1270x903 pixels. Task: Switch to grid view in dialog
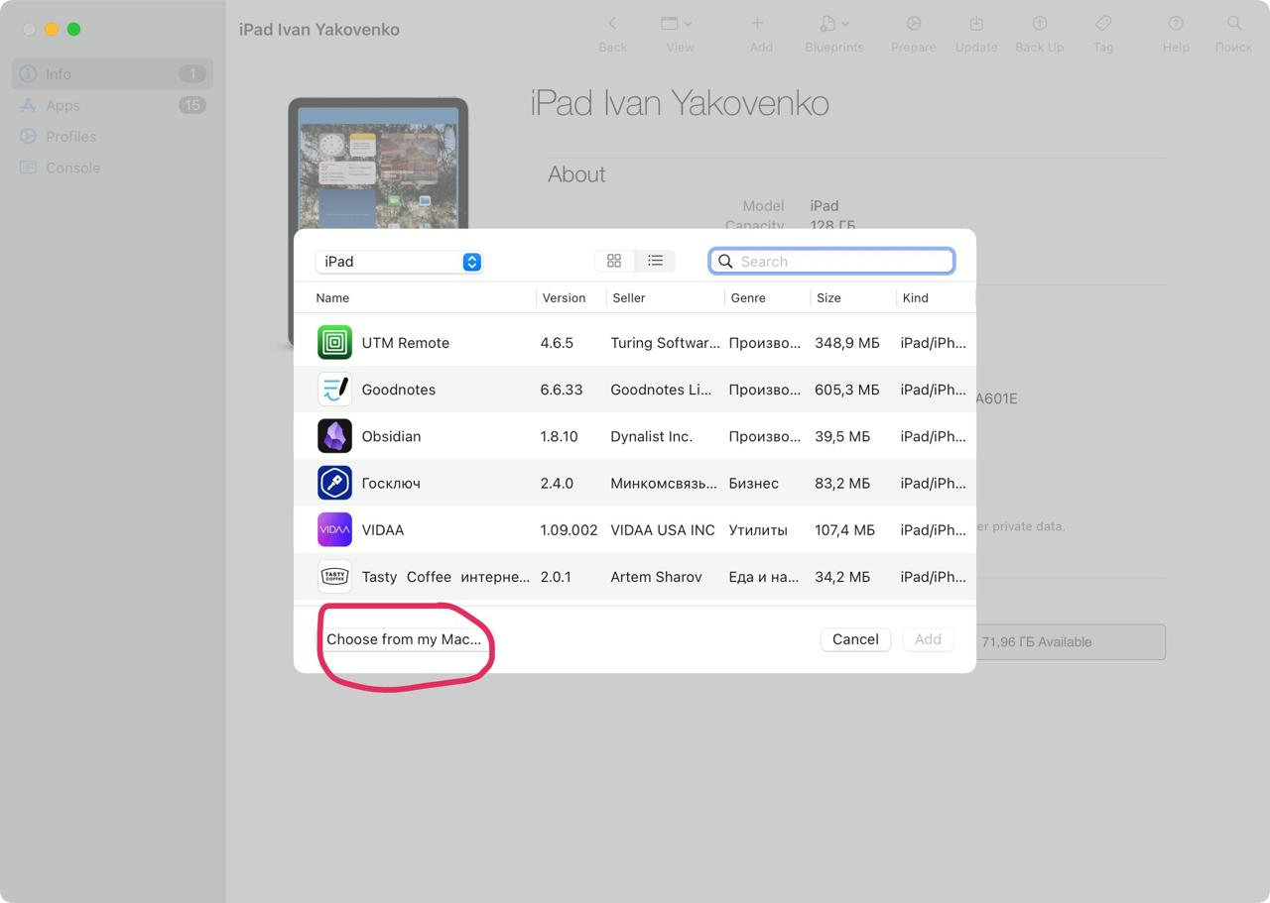point(614,261)
